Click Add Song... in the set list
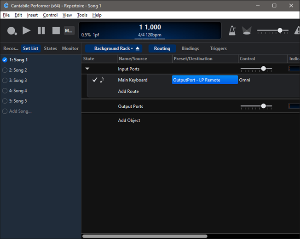Viewport: 300px width, 239px height. pos(20,111)
